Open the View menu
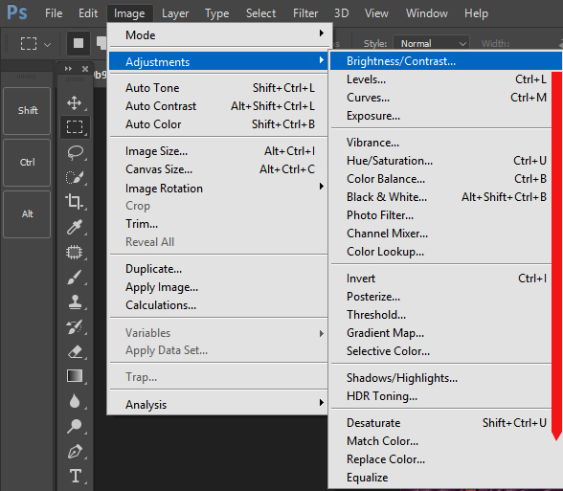This screenshot has width=563, height=491. coord(376,13)
